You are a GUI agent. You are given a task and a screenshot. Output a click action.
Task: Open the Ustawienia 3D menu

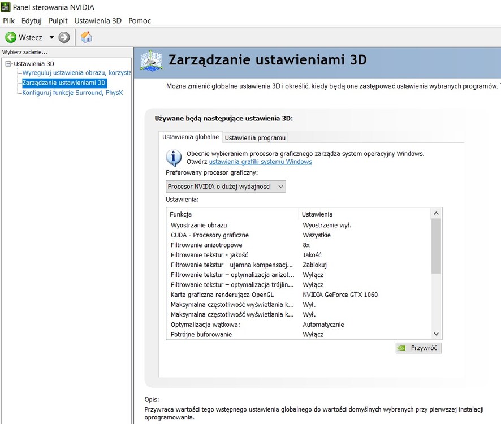(98, 21)
